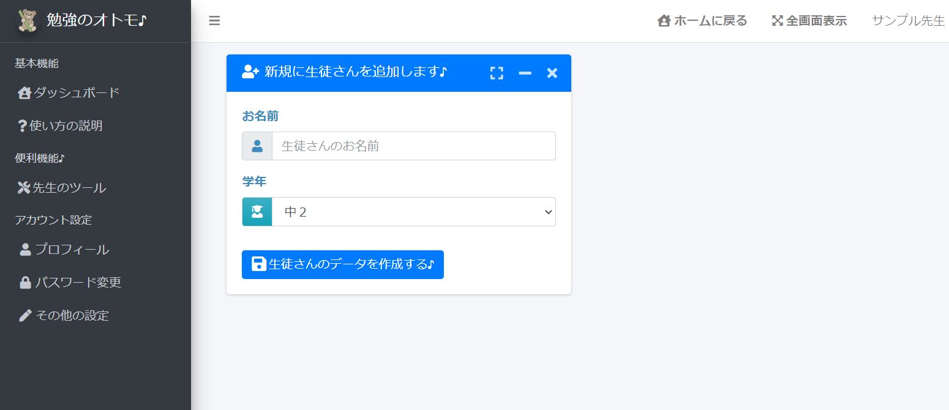The height and width of the screenshot is (410, 949).
Task: Click the person icon beside the name field
Action: (x=257, y=146)
